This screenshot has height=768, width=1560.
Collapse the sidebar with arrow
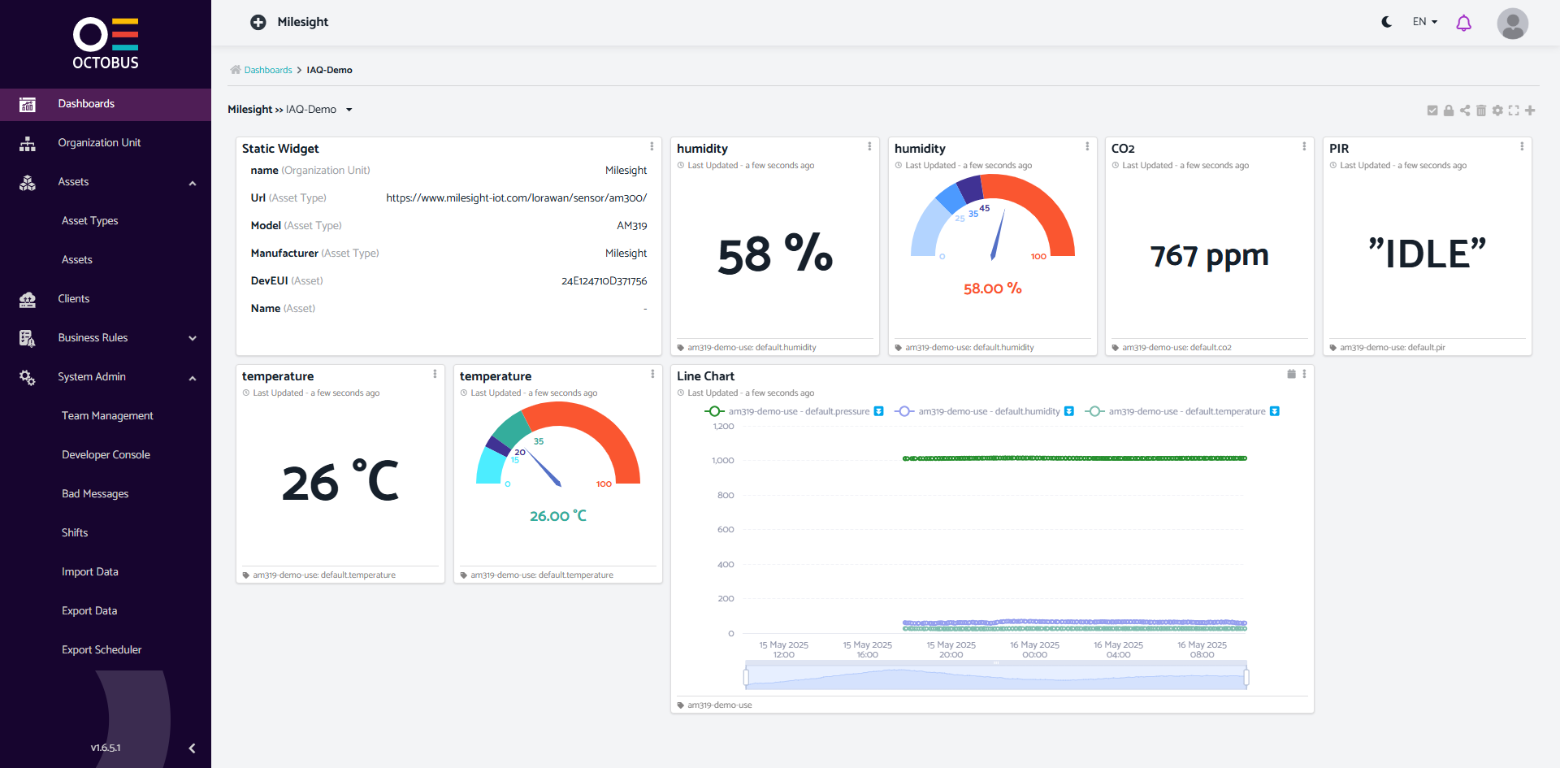(192, 748)
